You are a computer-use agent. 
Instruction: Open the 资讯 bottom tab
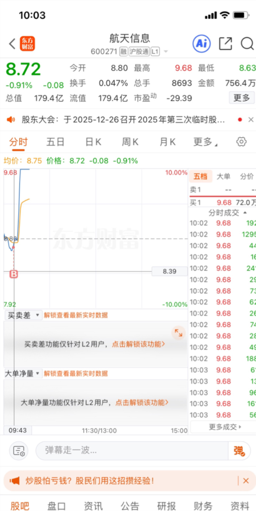tap(93, 505)
